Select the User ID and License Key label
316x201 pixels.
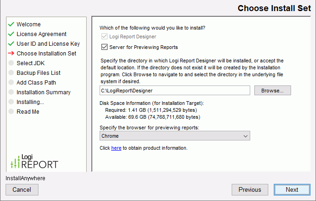(x=48, y=44)
